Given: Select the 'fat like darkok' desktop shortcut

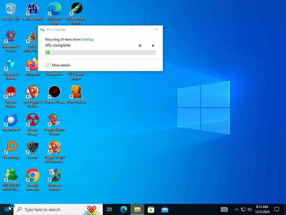Looking at the screenshot, I should (x=33, y=11).
